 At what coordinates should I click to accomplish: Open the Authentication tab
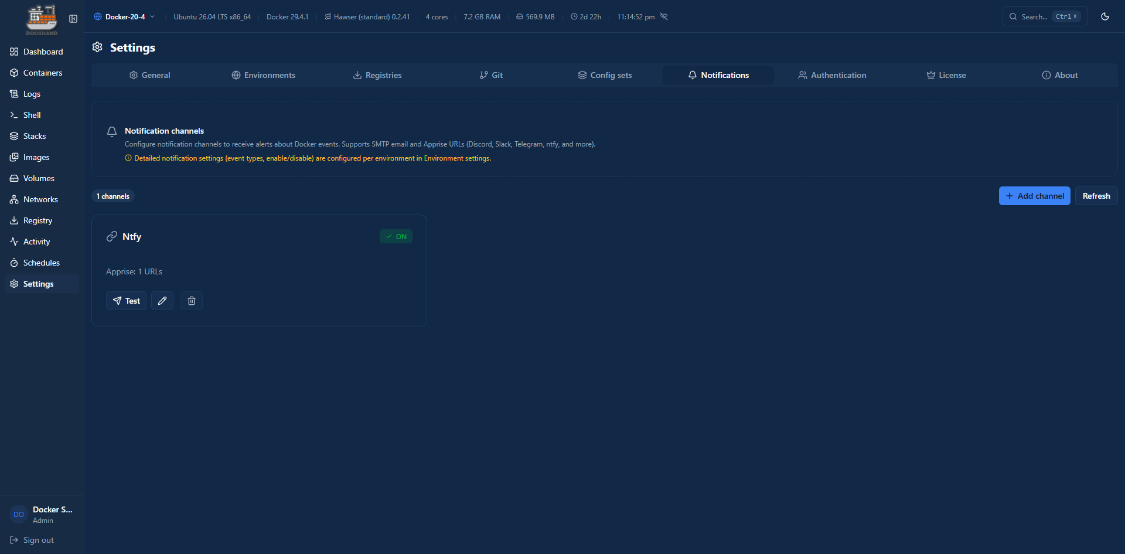point(832,75)
